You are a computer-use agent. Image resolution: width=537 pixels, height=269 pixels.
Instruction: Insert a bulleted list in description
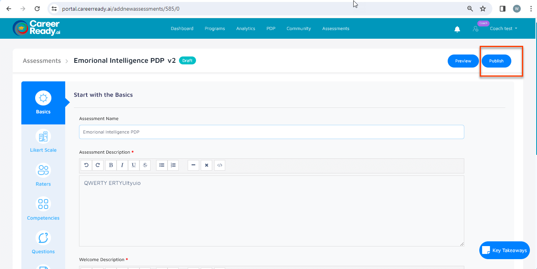click(162, 165)
